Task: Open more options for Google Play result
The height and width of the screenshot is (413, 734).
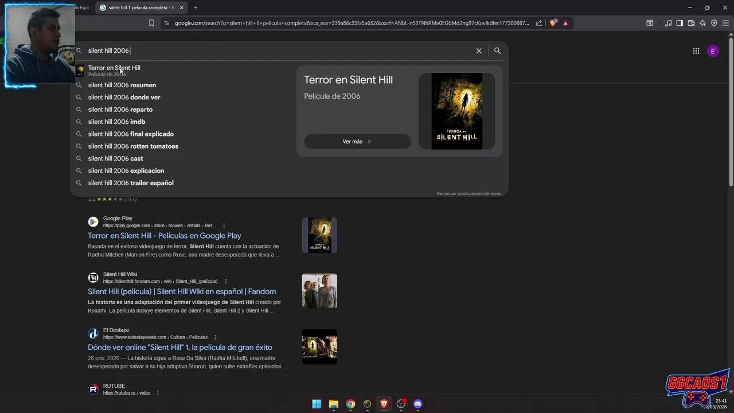Action: point(224,225)
